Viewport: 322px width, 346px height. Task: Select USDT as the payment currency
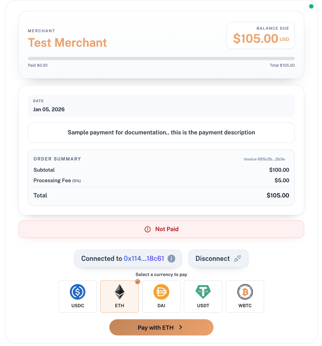pyautogui.click(x=203, y=296)
